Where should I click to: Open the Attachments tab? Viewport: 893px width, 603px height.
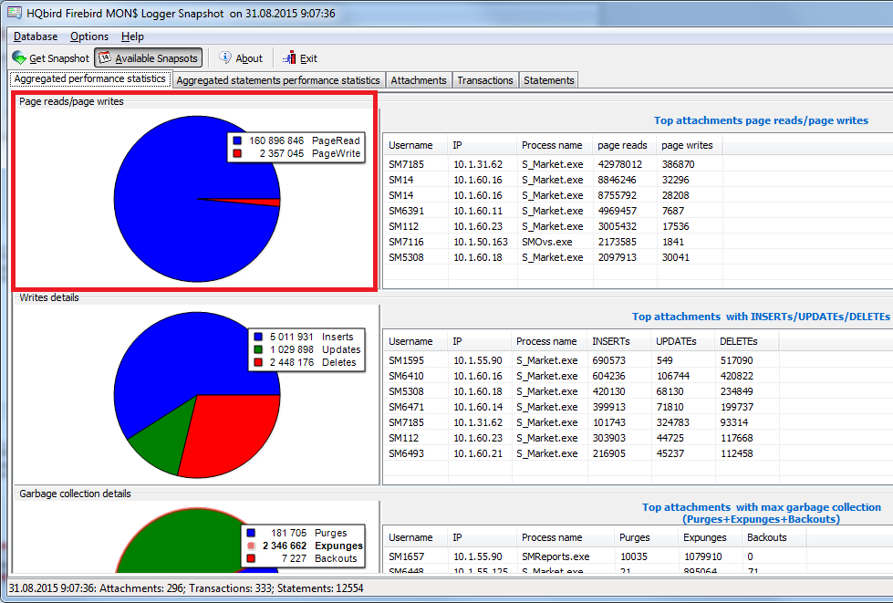click(419, 80)
